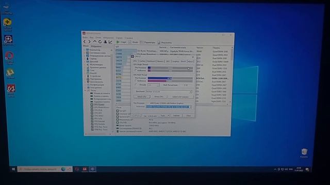Switch to the Graphics tab in CPU-Z
Screen dimensions: 330x185
click(x=175, y=61)
